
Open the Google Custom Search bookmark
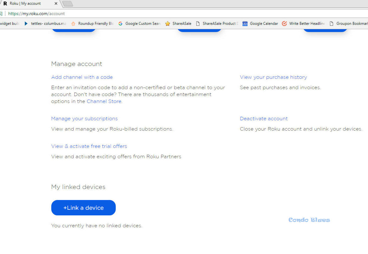click(x=140, y=24)
